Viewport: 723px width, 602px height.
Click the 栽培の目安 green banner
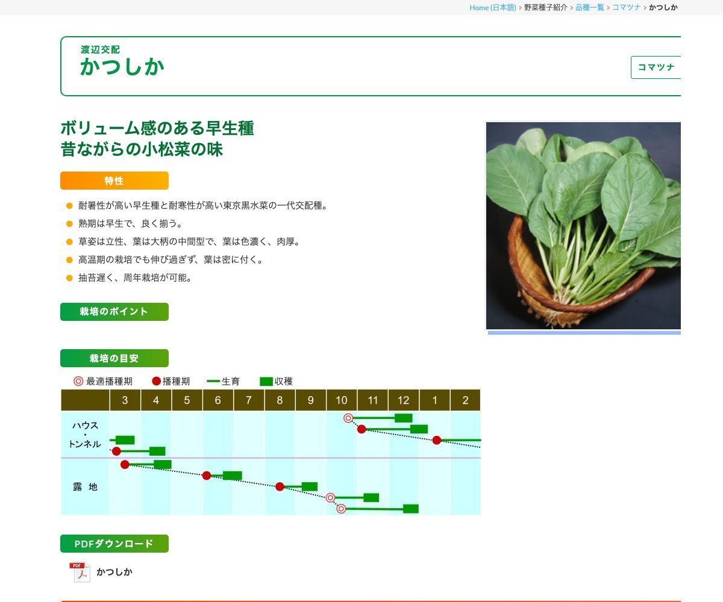[114, 358]
